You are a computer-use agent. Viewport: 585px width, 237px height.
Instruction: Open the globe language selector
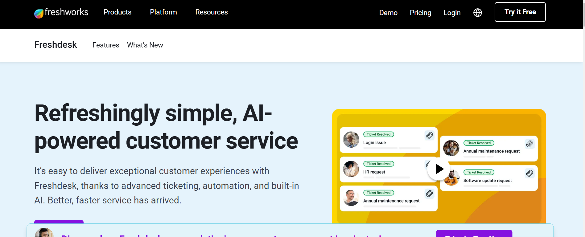pyautogui.click(x=477, y=13)
